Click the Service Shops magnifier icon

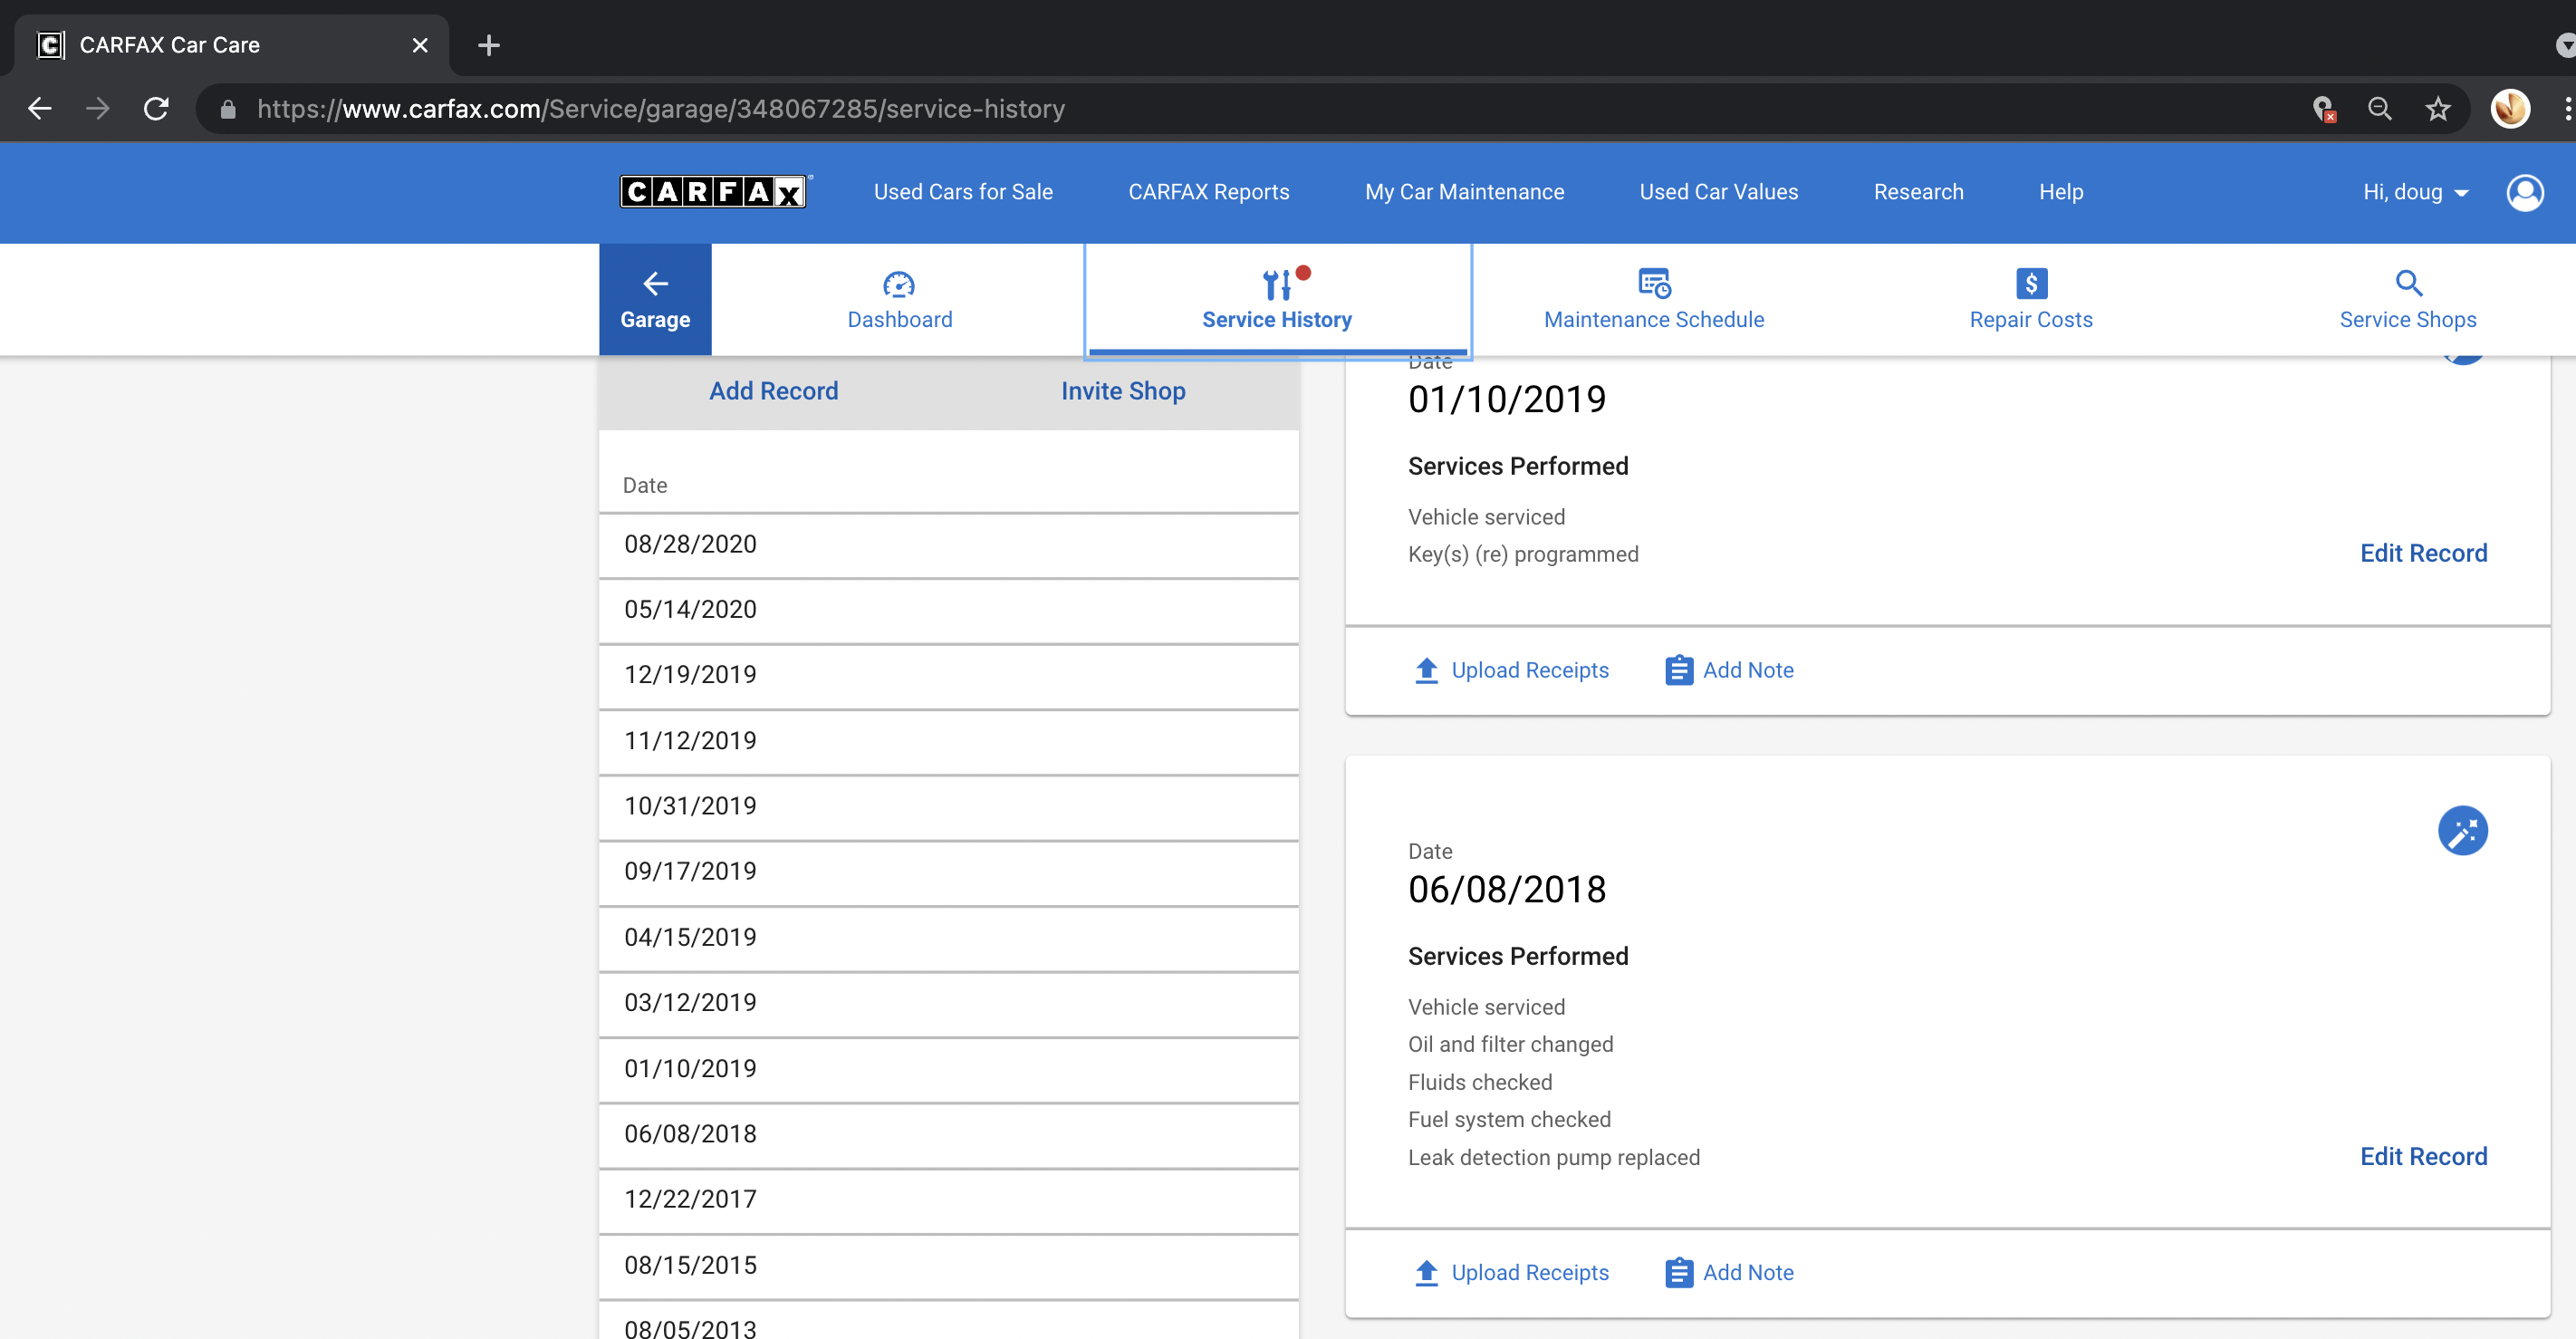2408,283
